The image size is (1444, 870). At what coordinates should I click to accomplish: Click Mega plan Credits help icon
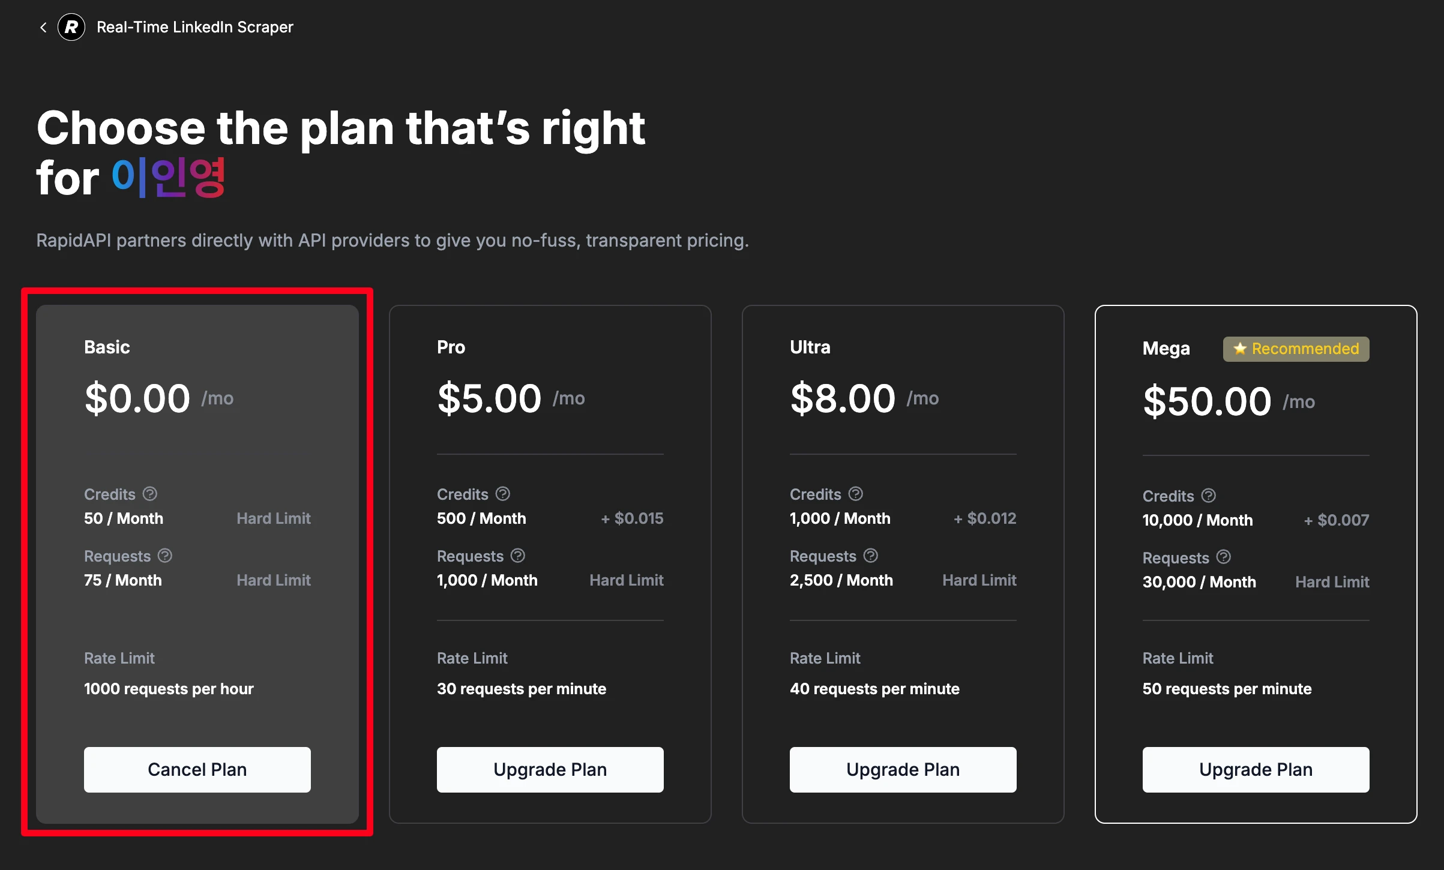click(1209, 496)
